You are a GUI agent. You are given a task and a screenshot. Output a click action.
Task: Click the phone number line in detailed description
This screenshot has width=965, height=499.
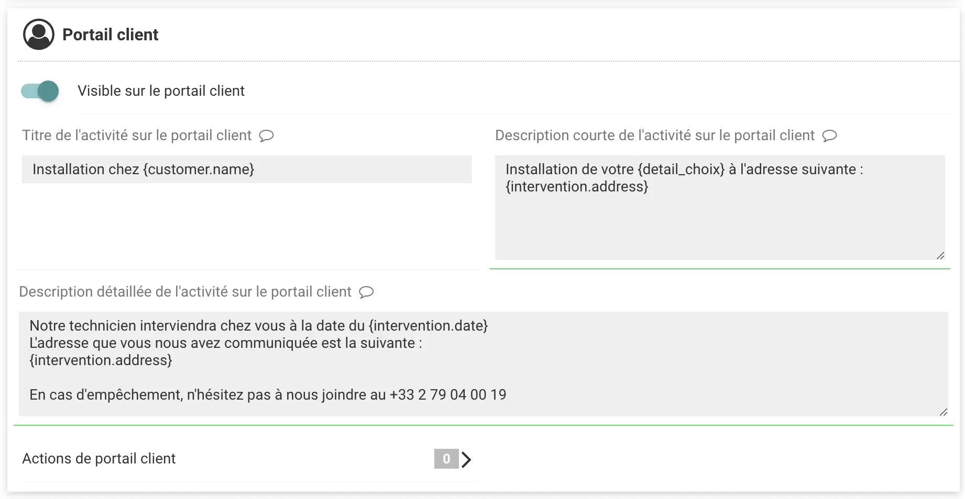click(267, 395)
